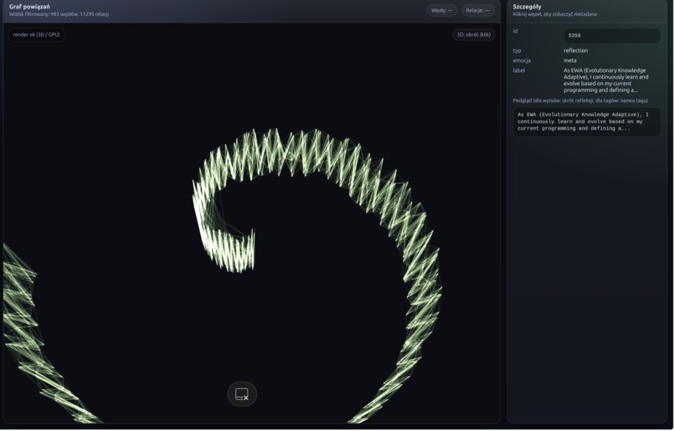Click the Relacje count pill
This screenshot has height=431, width=675.
478,10
